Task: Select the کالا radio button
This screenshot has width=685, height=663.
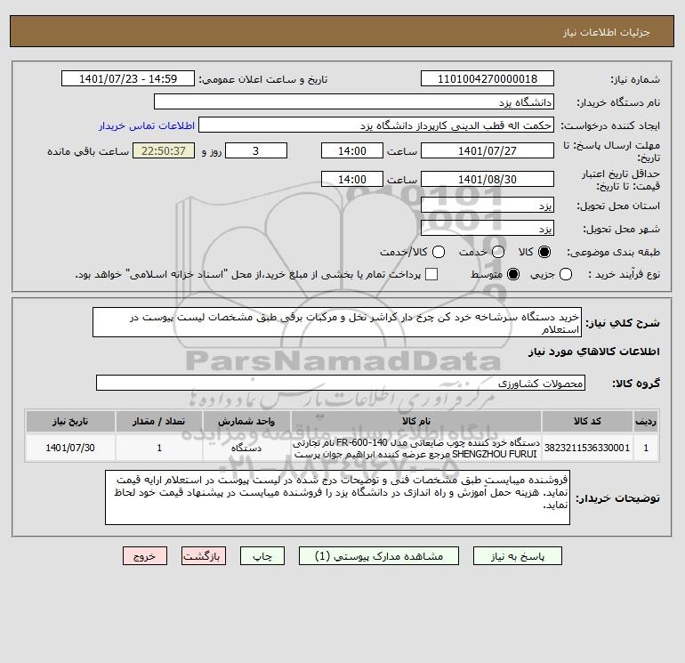Action: click(544, 252)
